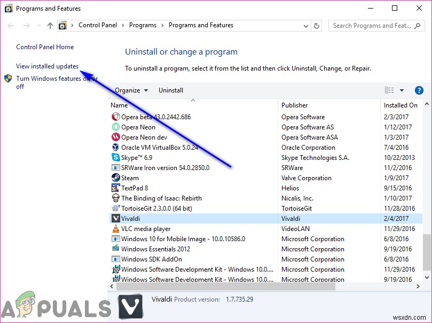Image resolution: width=432 pixels, height=323 pixels.
Task: Select Programs in the breadcrumb path
Action: pos(142,25)
